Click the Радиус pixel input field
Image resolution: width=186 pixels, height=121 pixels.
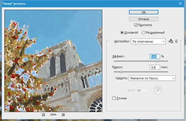(155, 67)
